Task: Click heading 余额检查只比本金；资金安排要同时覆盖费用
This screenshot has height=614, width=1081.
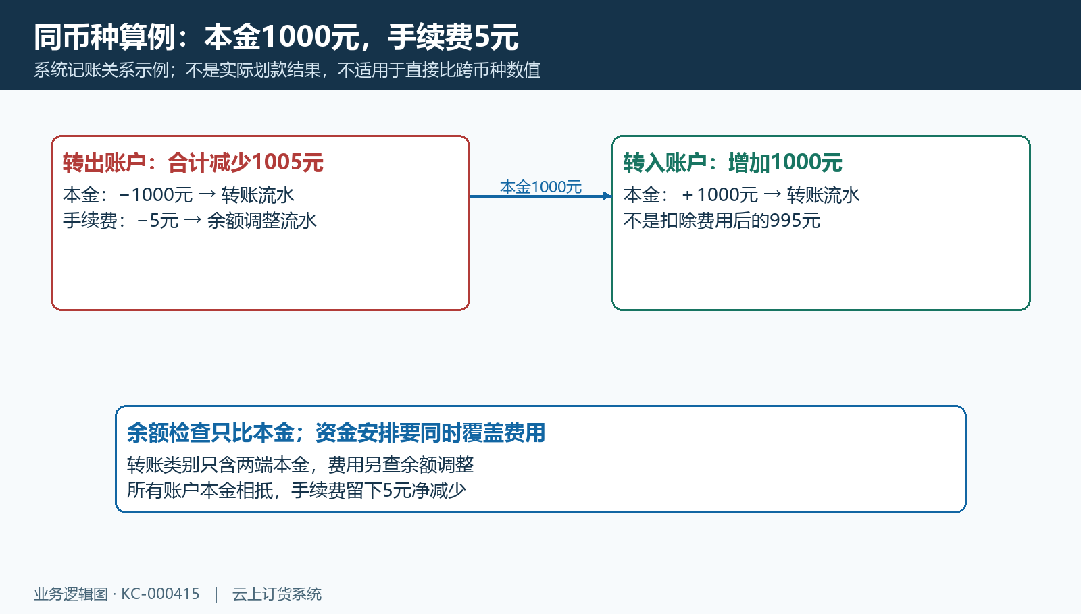Action: [336, 432]
